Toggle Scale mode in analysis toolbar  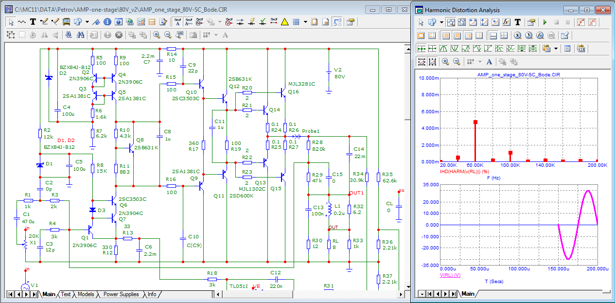click(x=451, y=22)
